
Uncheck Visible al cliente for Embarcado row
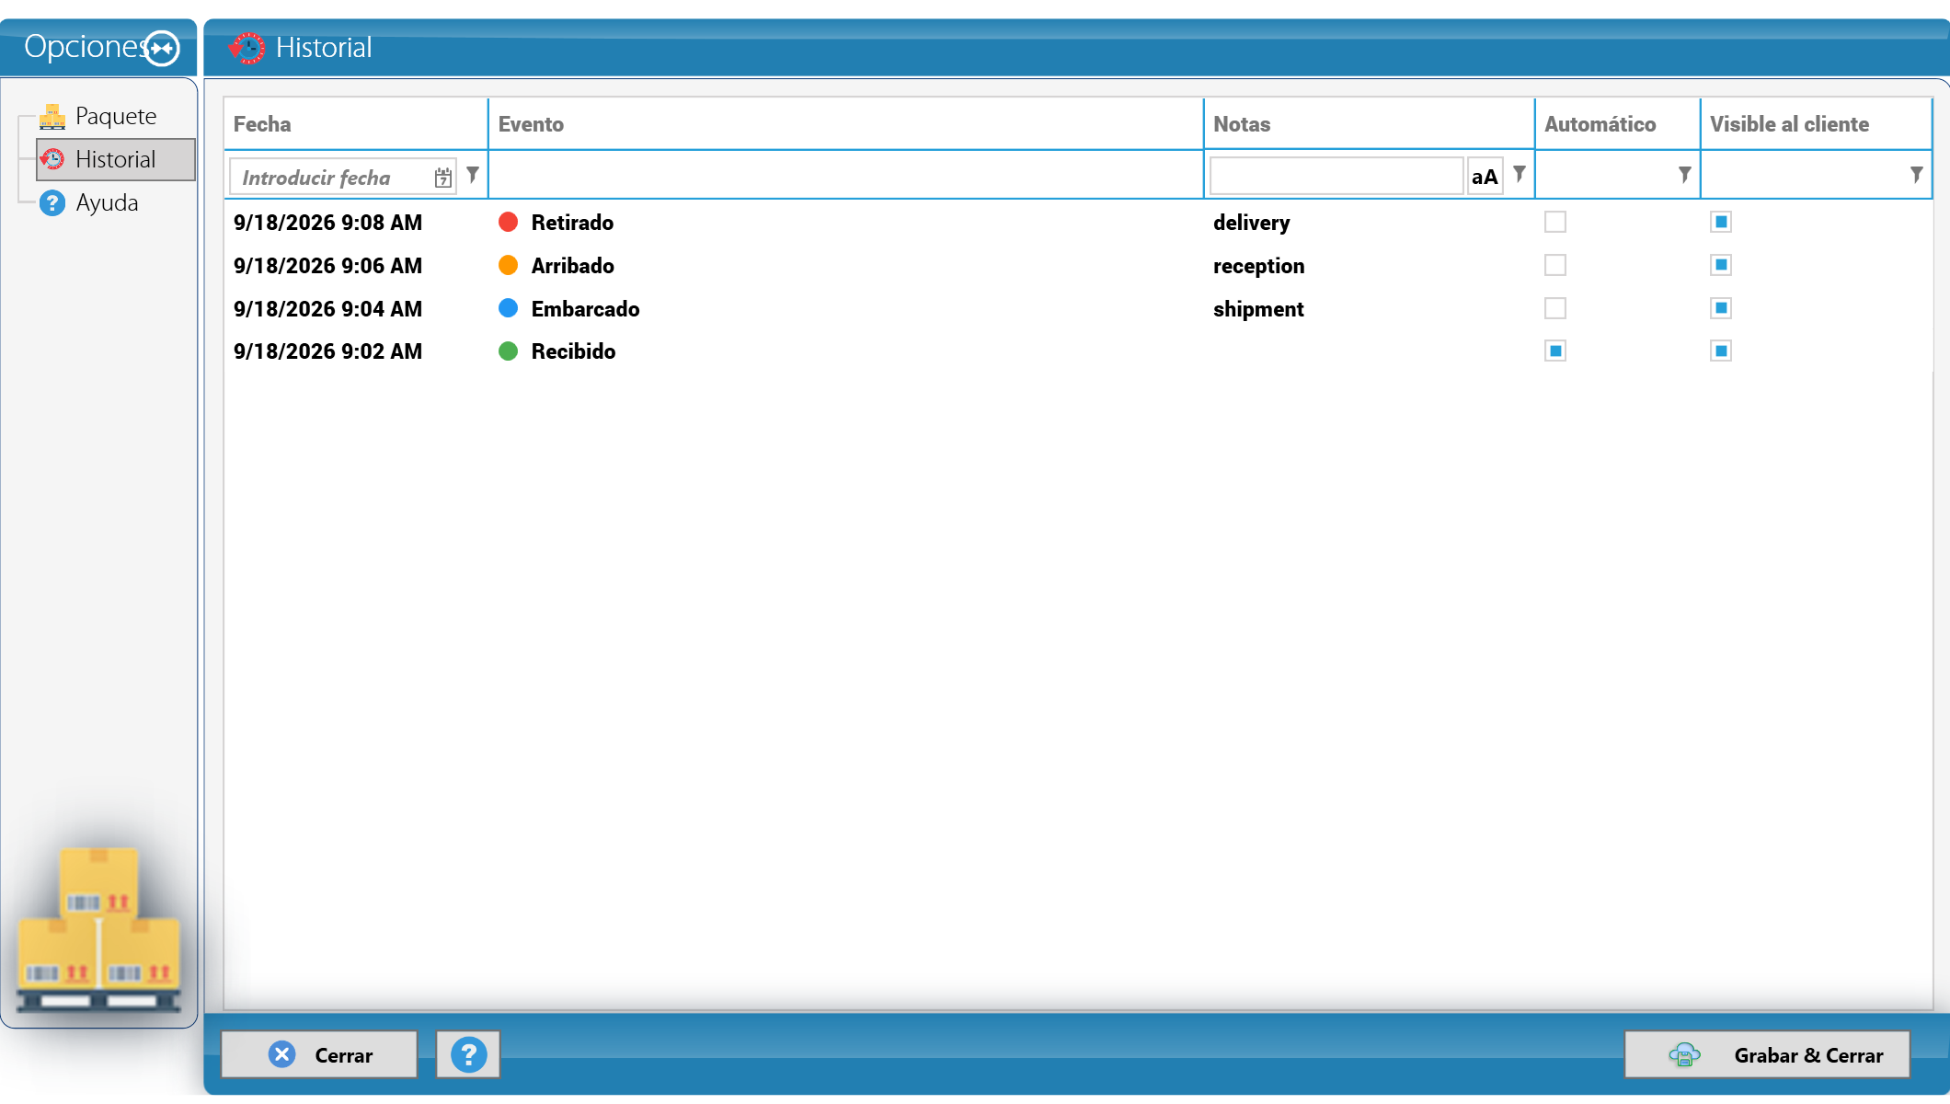point(1721,308)
